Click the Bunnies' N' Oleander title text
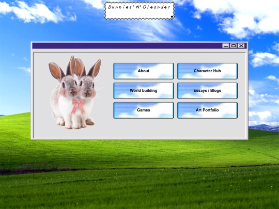Viewport: 279px width, 209px height. click(x=139, y=7)
